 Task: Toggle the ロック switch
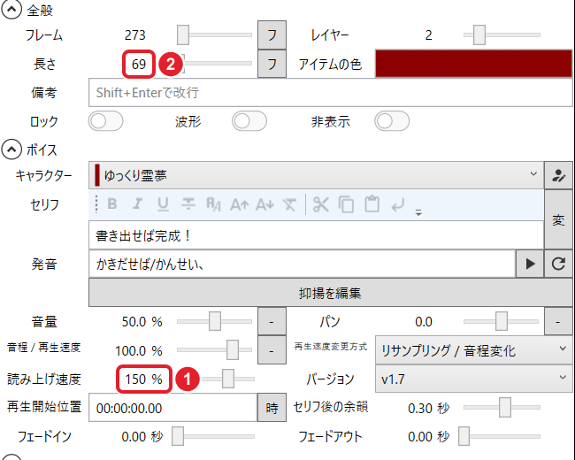click(105, 121)
